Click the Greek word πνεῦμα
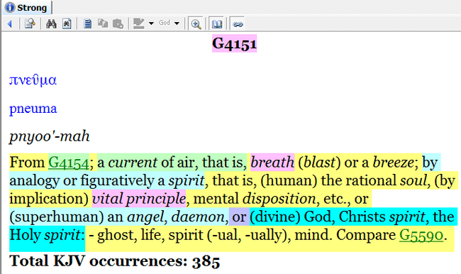The width and height of the screenshot is (461, 274). click(33, 80)
